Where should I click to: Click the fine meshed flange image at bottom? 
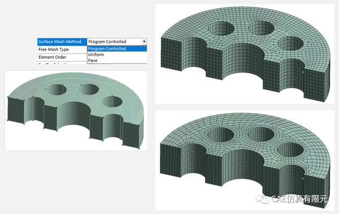coord(244,160)
